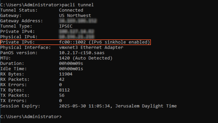Click the 'Private IPv6:' label
Screen dimensions: 218x123
17,42
